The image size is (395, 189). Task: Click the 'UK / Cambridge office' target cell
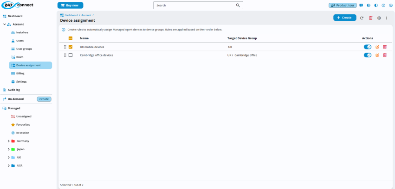click(242, 55)
